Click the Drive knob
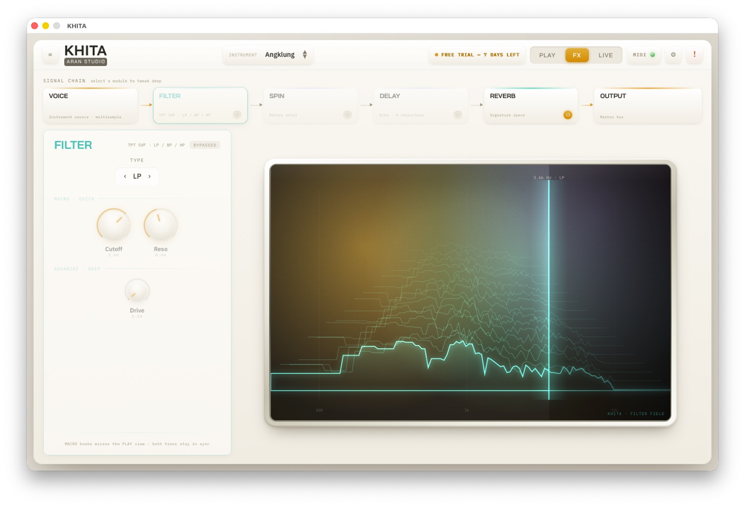This screenshot has height=506, width=745. (137, 291)
